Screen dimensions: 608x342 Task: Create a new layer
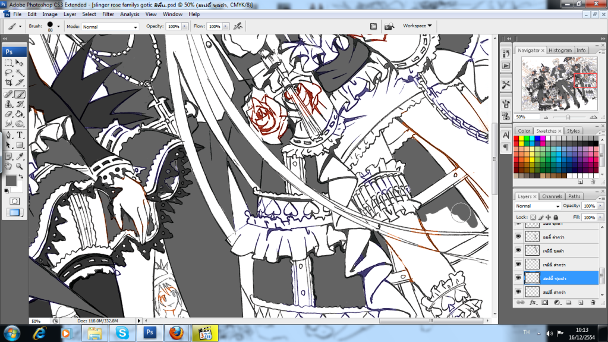click(x=581, y=302)
